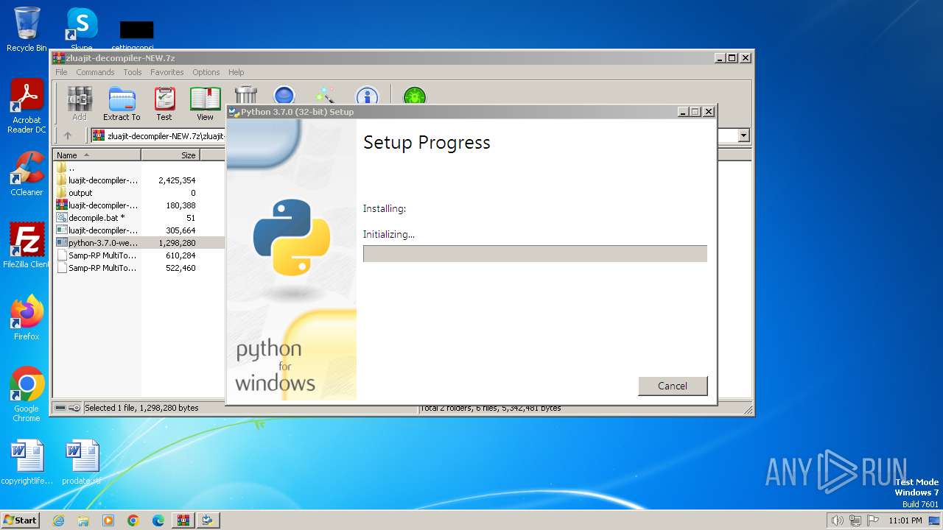Click the Delete trash can toolbar icon
Viewport: 943px width, 530px height.
tap(245, 95)
